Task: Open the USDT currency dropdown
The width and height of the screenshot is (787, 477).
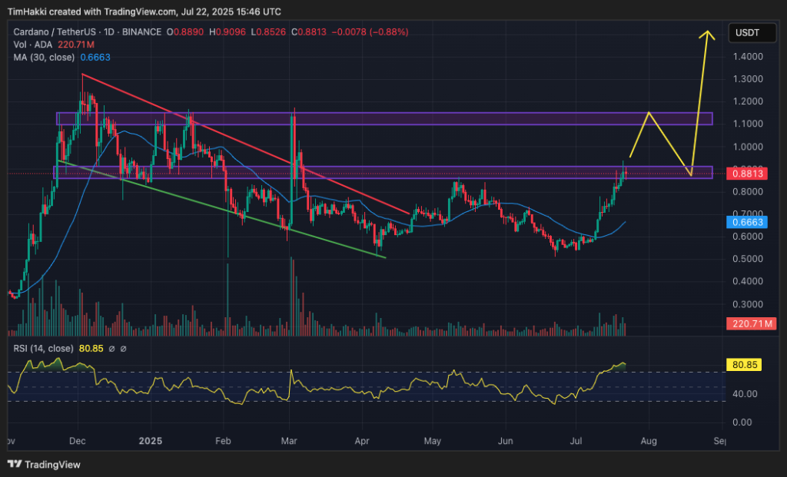Action: tap(747, 33)
